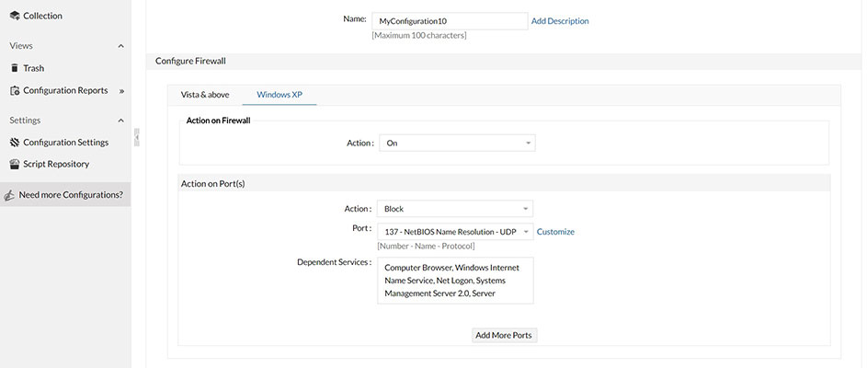This screenshot has width=867, height=368.
Task: Click the Trash bin icon
Action: click(14, 68)
